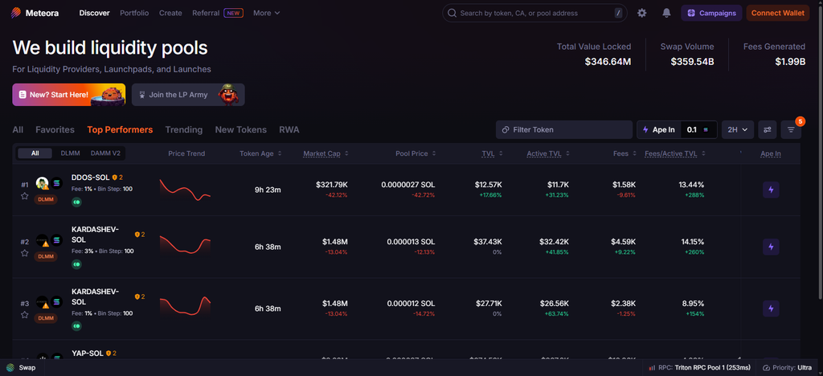Screen dimensions: 823x376
Task: Click the shield icon beside YAP-SOL
Action: pos(109,354)
